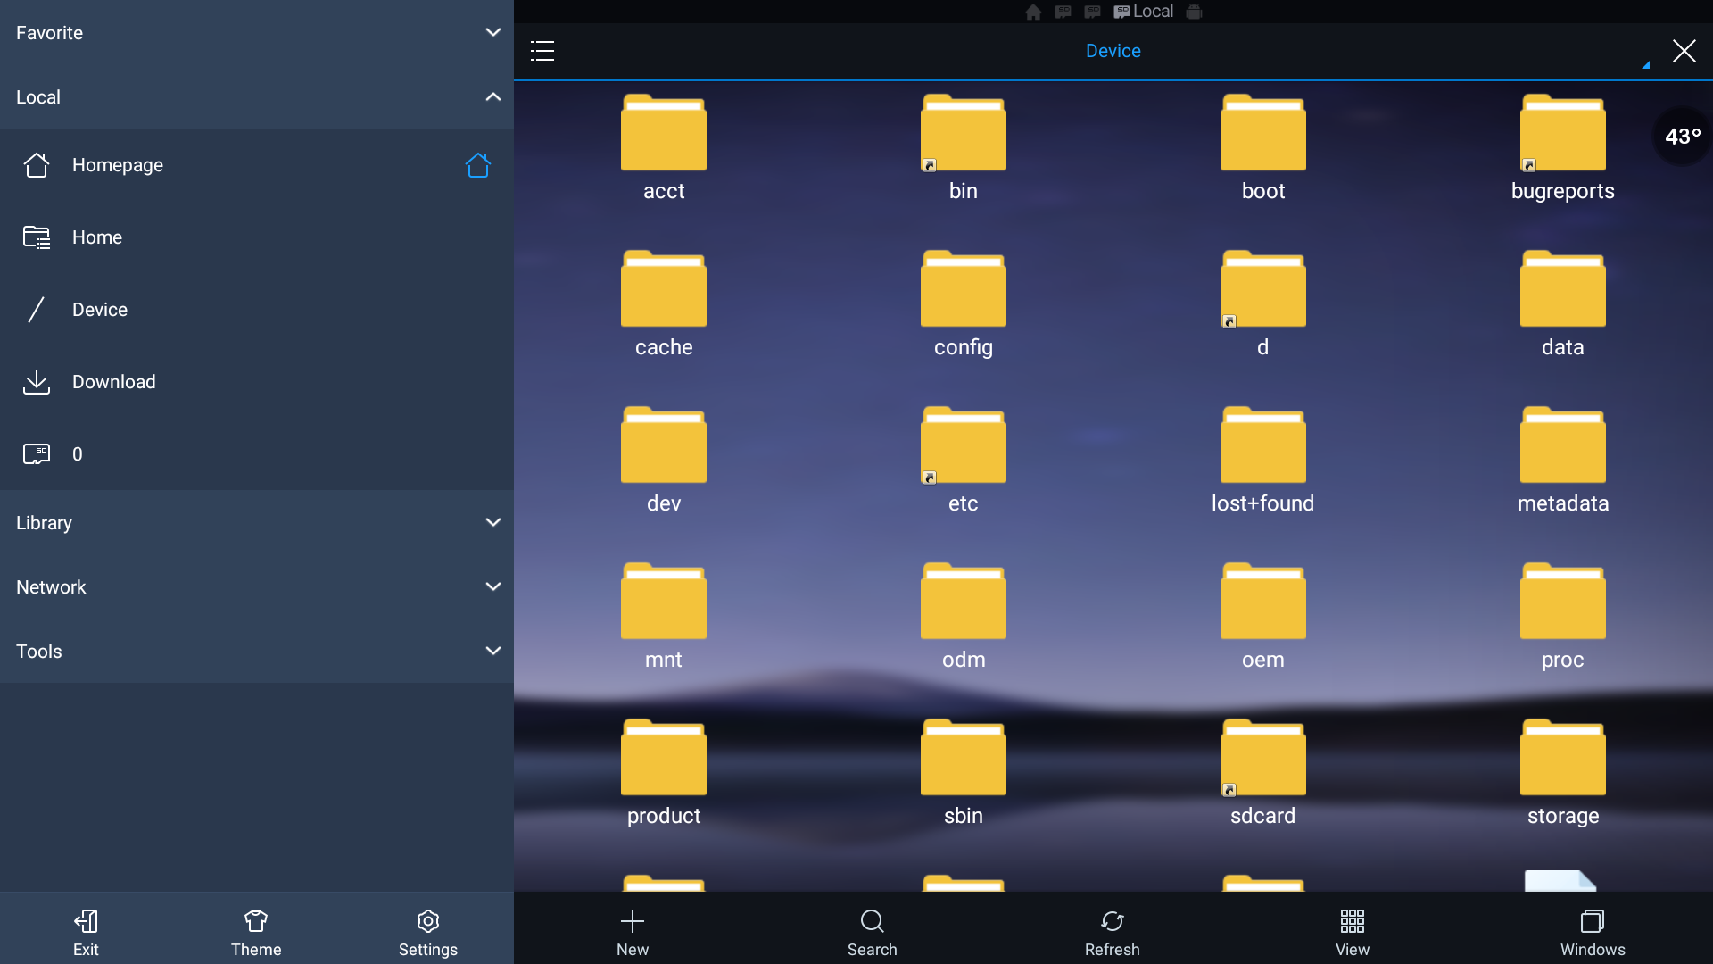The height and width of the screenshot is (964, 1713).
Task: Open the metadata folder
Action: (1563, 461)
